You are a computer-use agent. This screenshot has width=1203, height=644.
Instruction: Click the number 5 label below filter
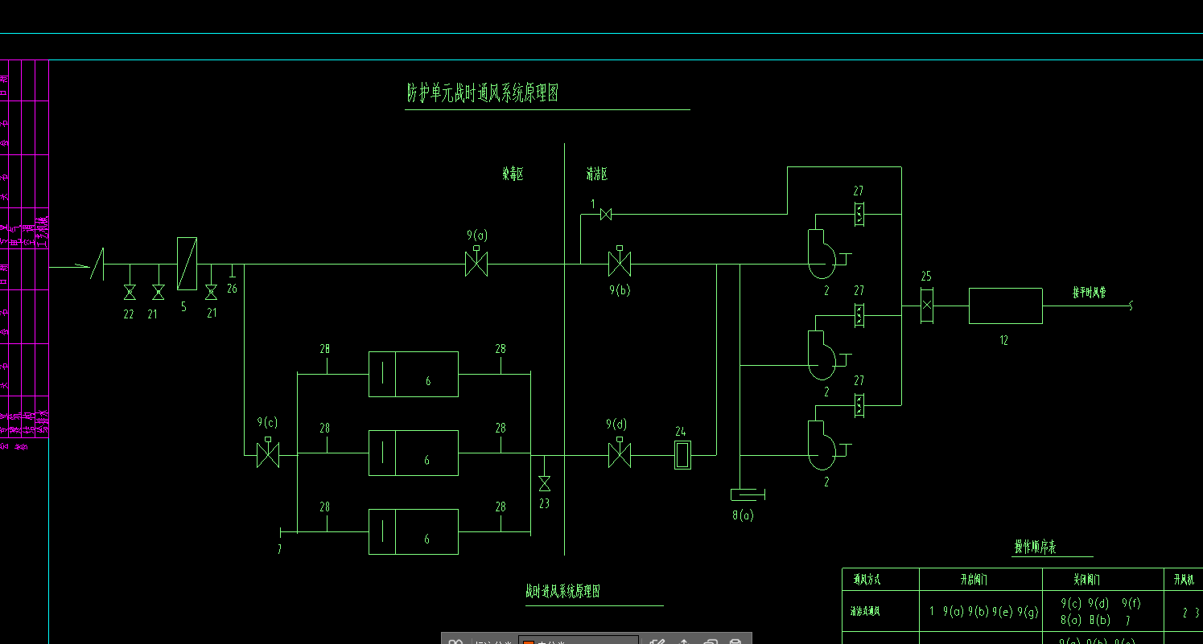(x=183, y=306)
